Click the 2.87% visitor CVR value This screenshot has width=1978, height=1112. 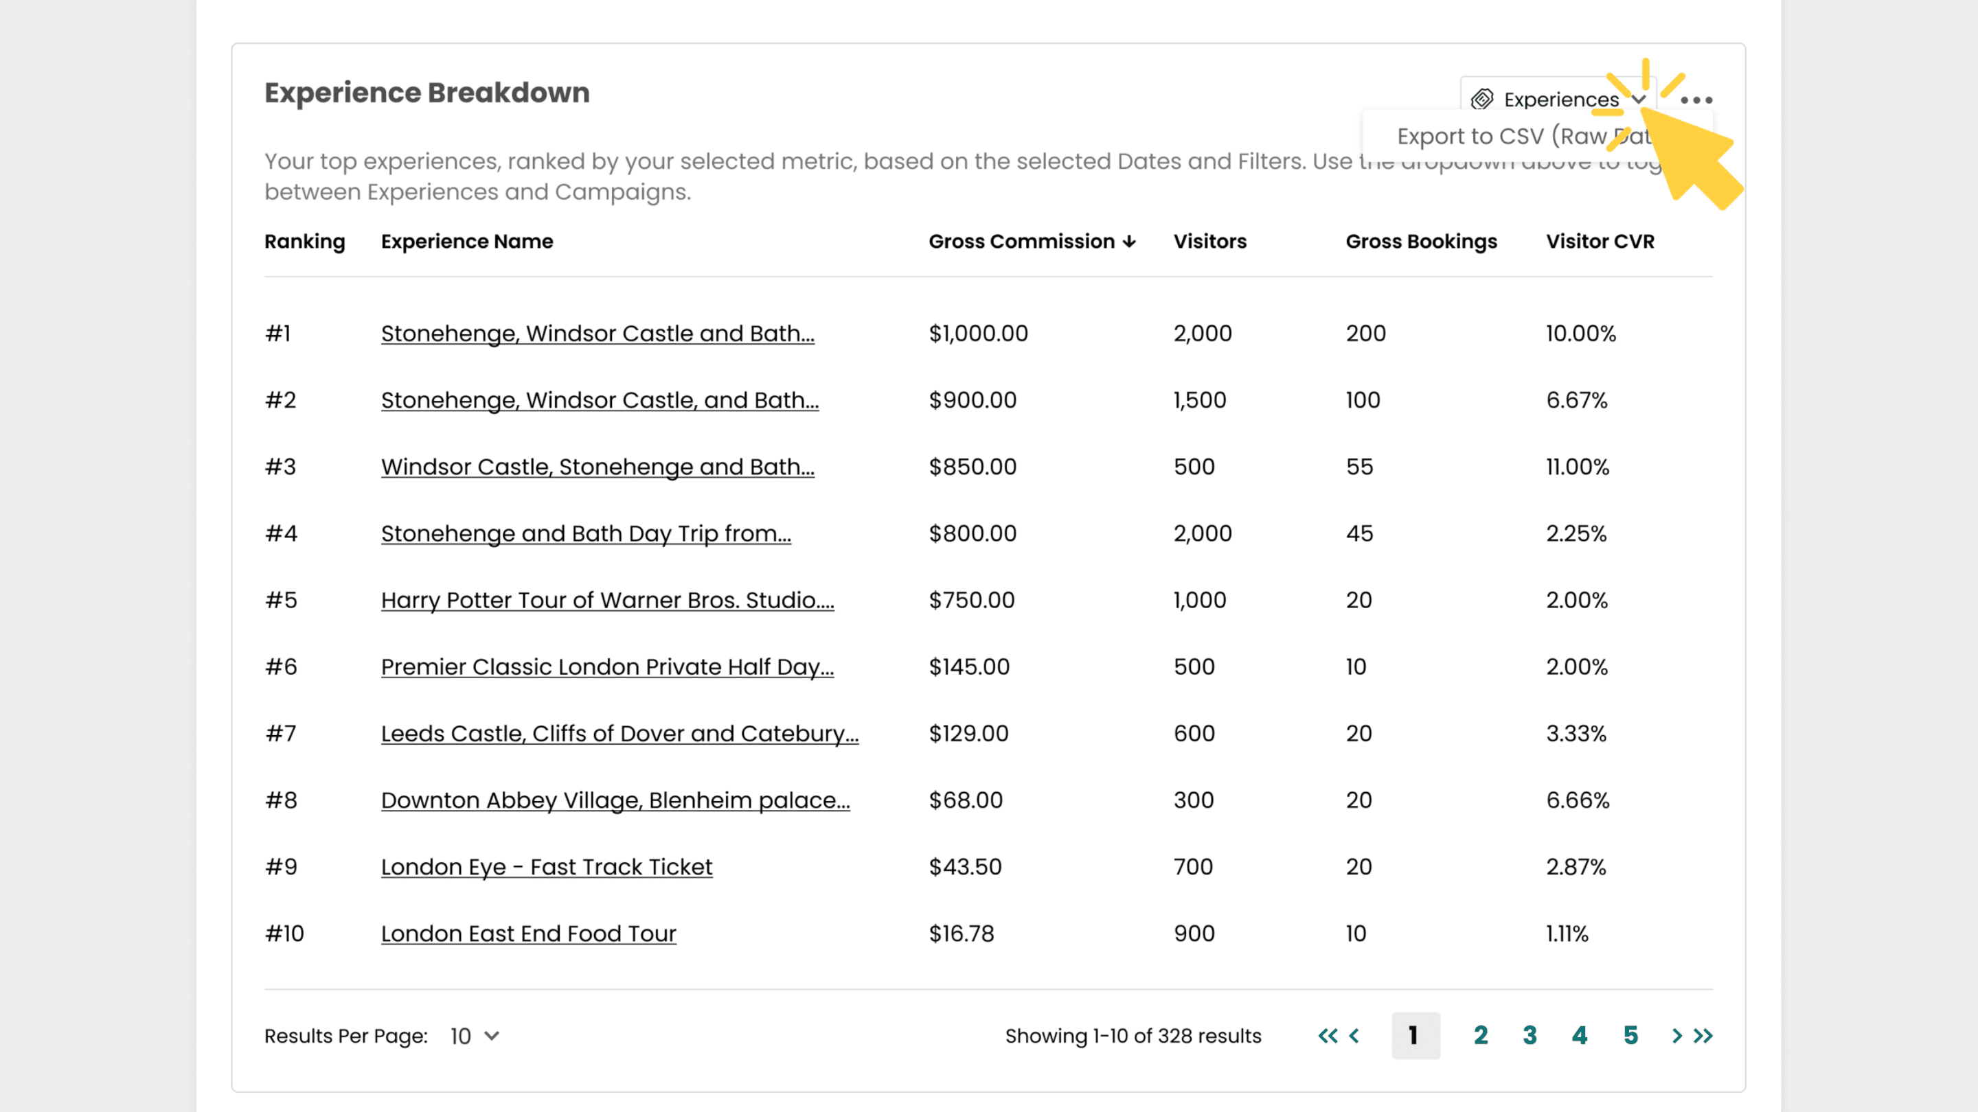pyautogui.click(x=1576, y=868)
